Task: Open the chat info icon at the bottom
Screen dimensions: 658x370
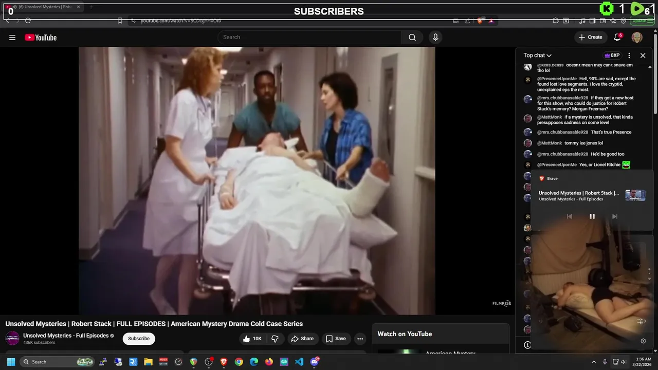Action: click(527, 345)
